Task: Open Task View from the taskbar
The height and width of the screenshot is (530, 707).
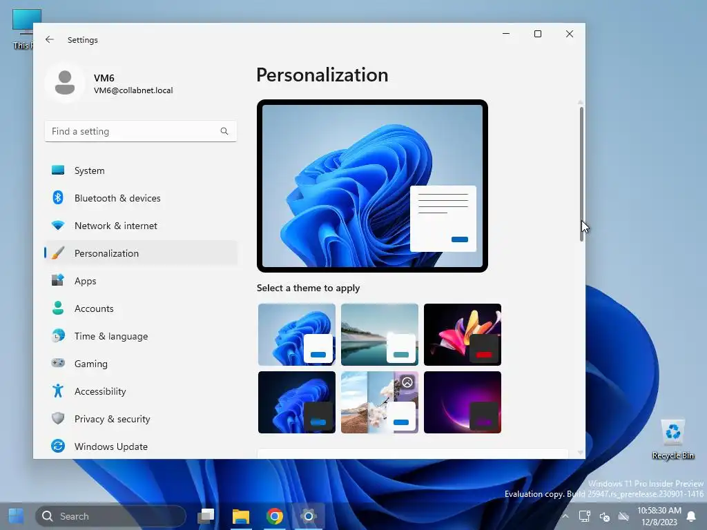Action: pos(206,516)
